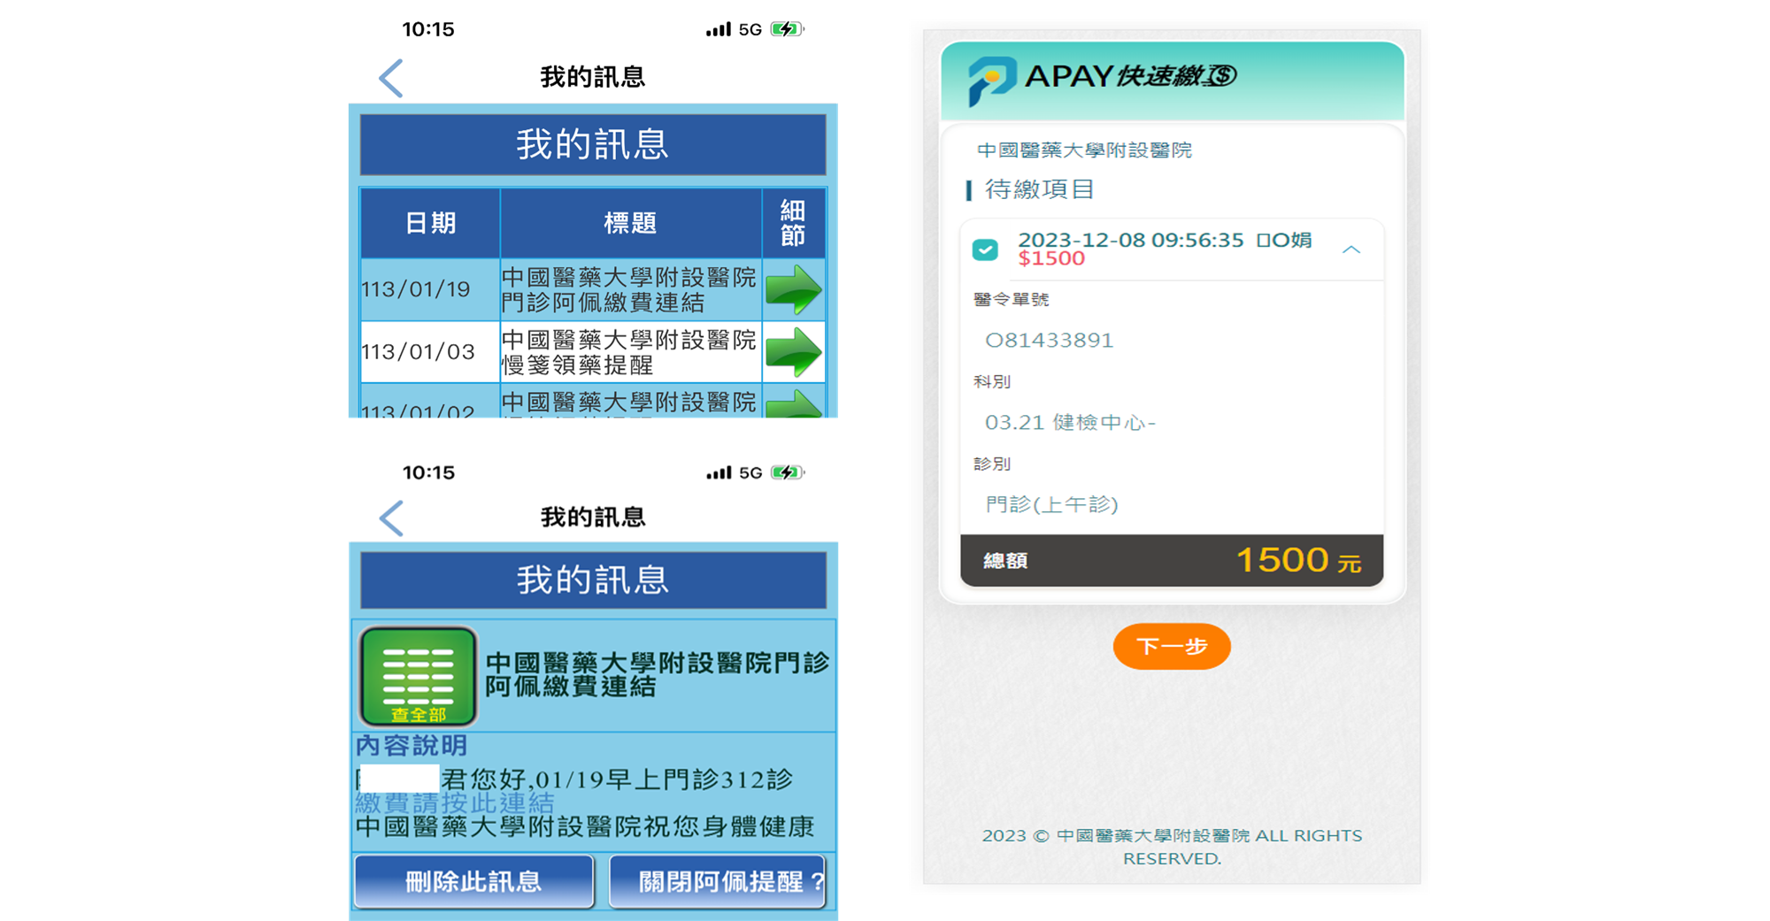Click the red $1500 amount text
The height and width of the screenshot is (921, 1770).
(x=1051, y=258)
